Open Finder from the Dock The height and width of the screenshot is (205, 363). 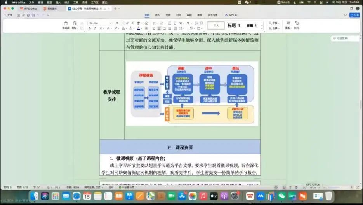[x=34, y=196]
